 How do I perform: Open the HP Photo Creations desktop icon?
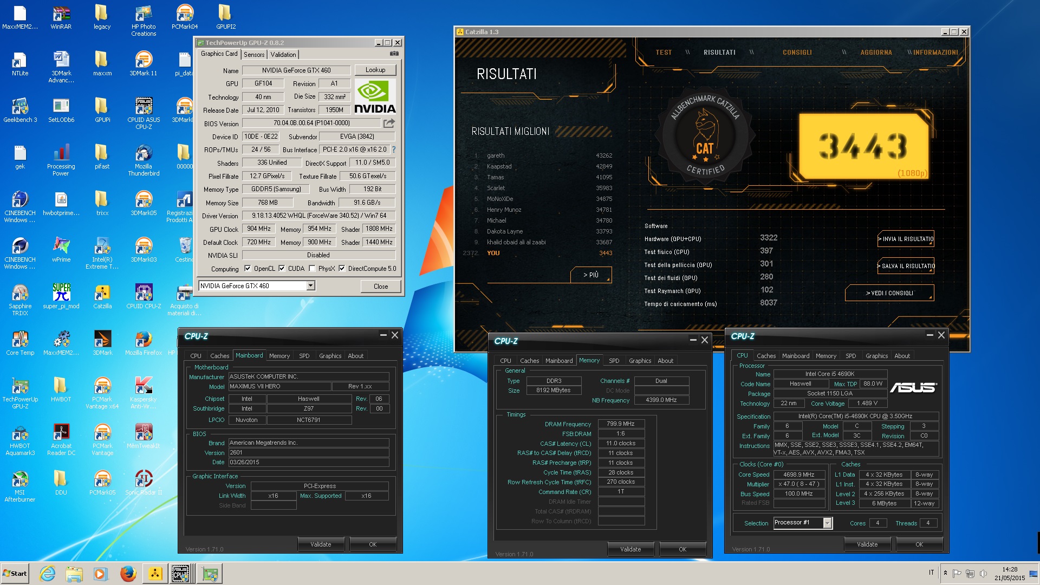144,21
